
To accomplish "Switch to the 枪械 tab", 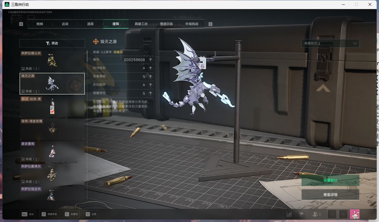I will 40,24.
